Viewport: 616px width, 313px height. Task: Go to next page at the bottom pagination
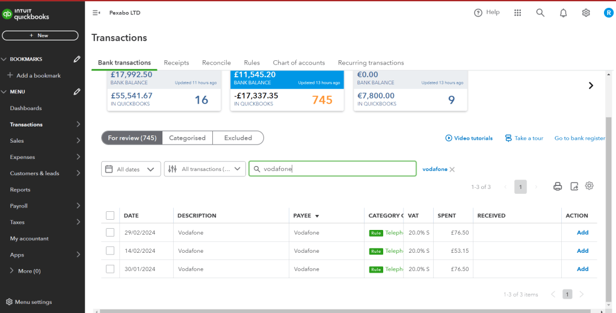point(582,294)
